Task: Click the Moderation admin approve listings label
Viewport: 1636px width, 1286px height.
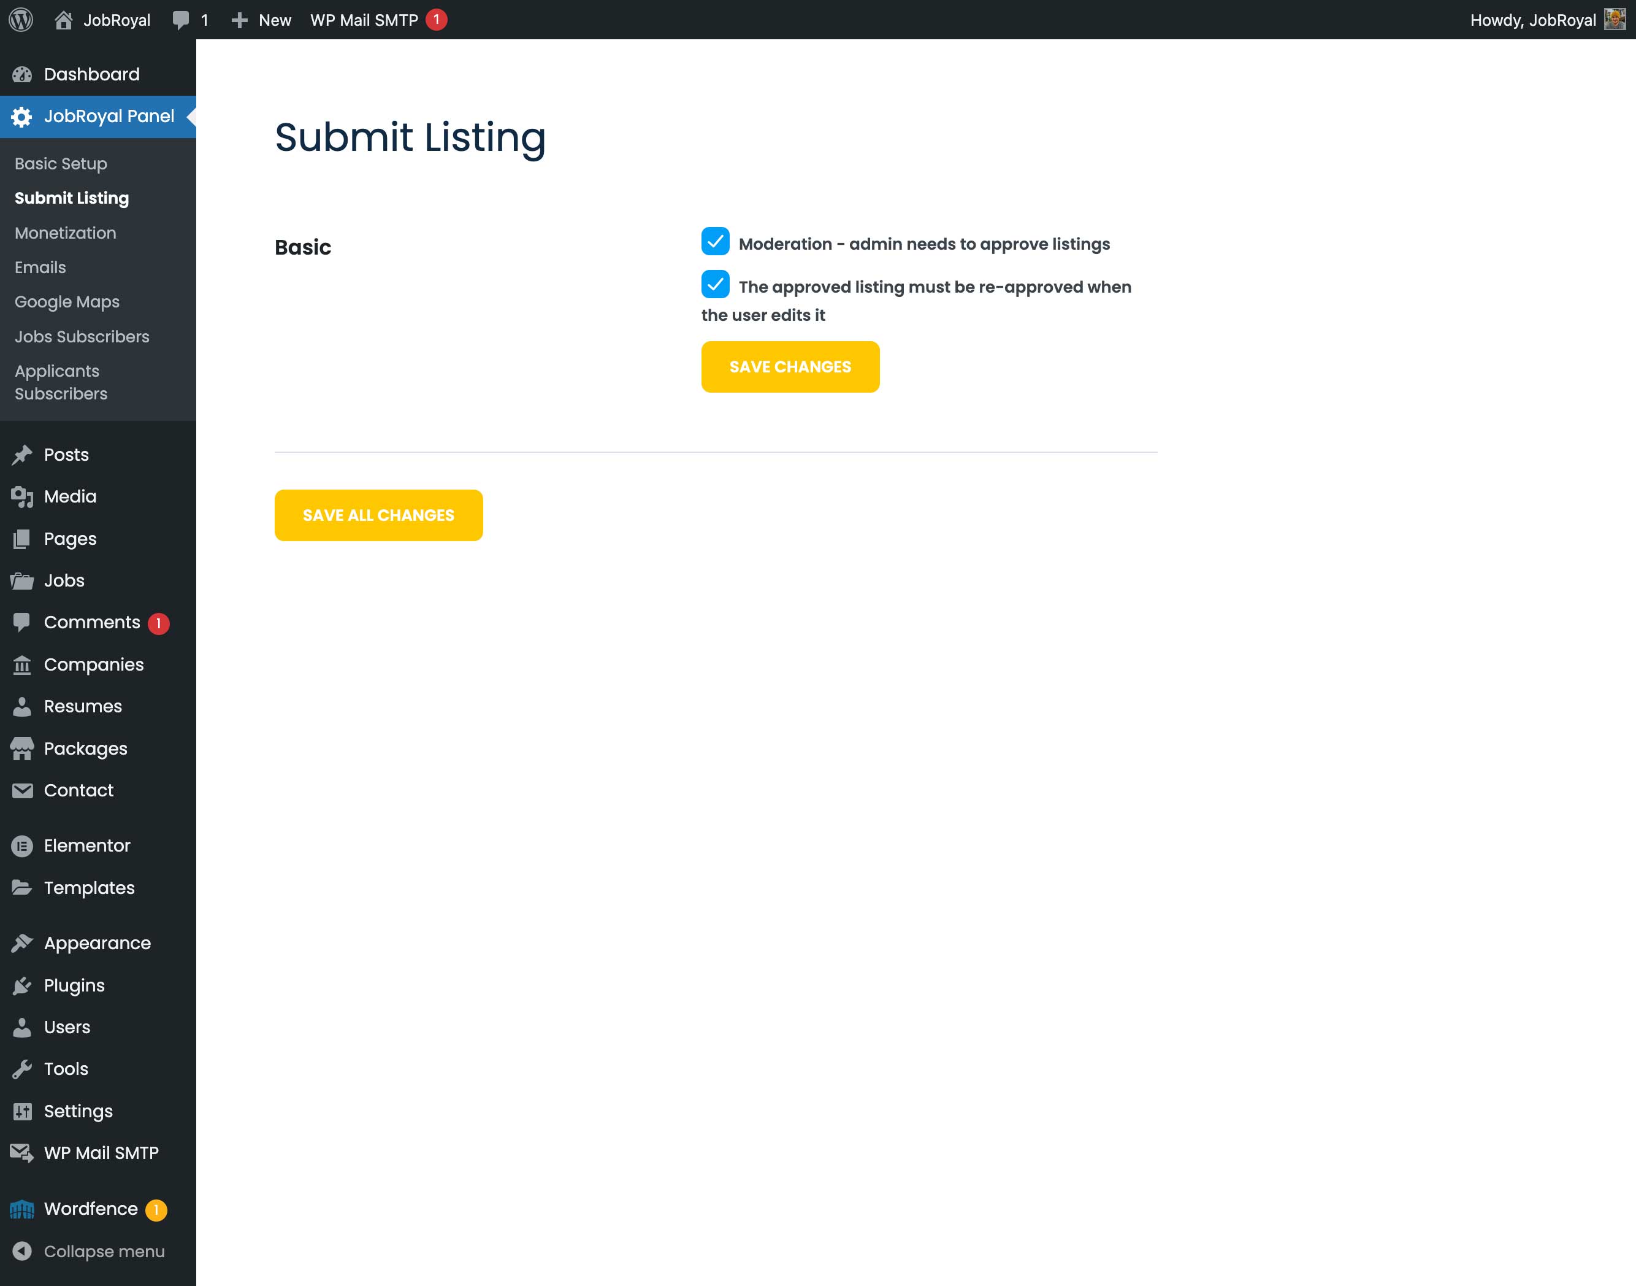Action: tap(924, 244)
